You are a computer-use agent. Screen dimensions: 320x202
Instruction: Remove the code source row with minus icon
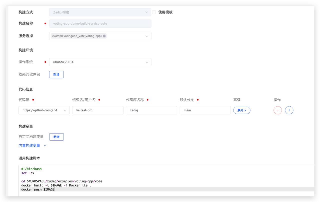pos(277,110)
